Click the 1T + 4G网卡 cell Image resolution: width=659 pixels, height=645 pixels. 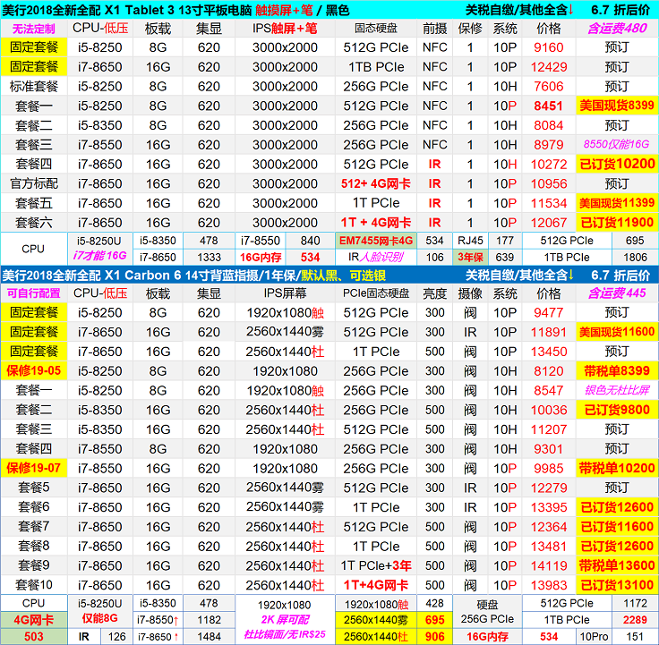[376, 223]
